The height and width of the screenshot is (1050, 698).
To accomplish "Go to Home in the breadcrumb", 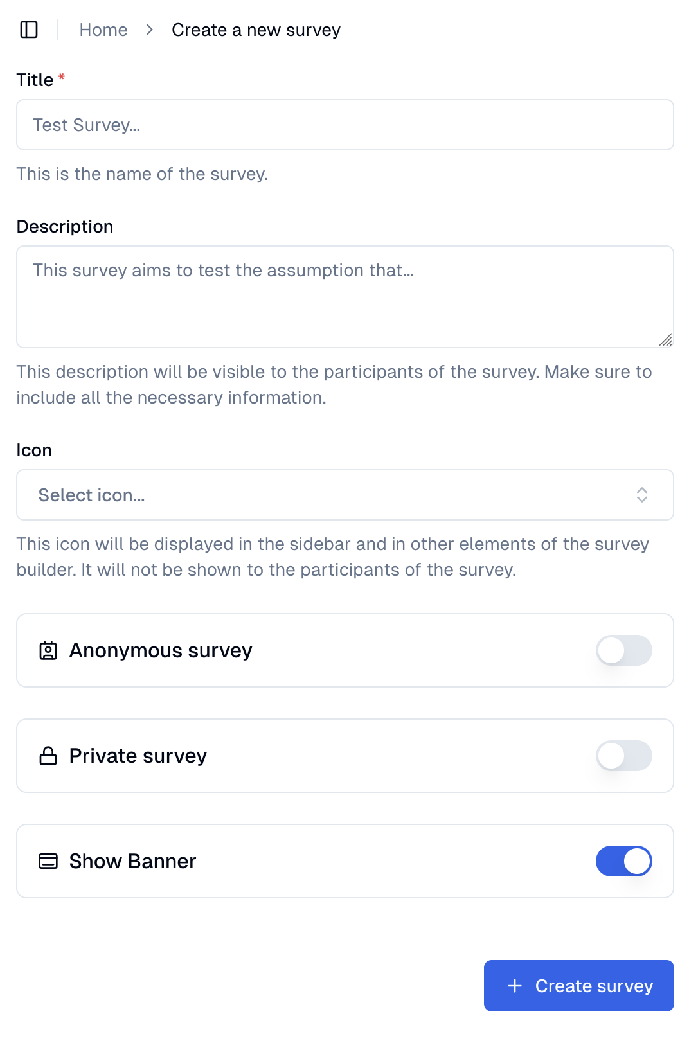I will [x=103, y=30].
